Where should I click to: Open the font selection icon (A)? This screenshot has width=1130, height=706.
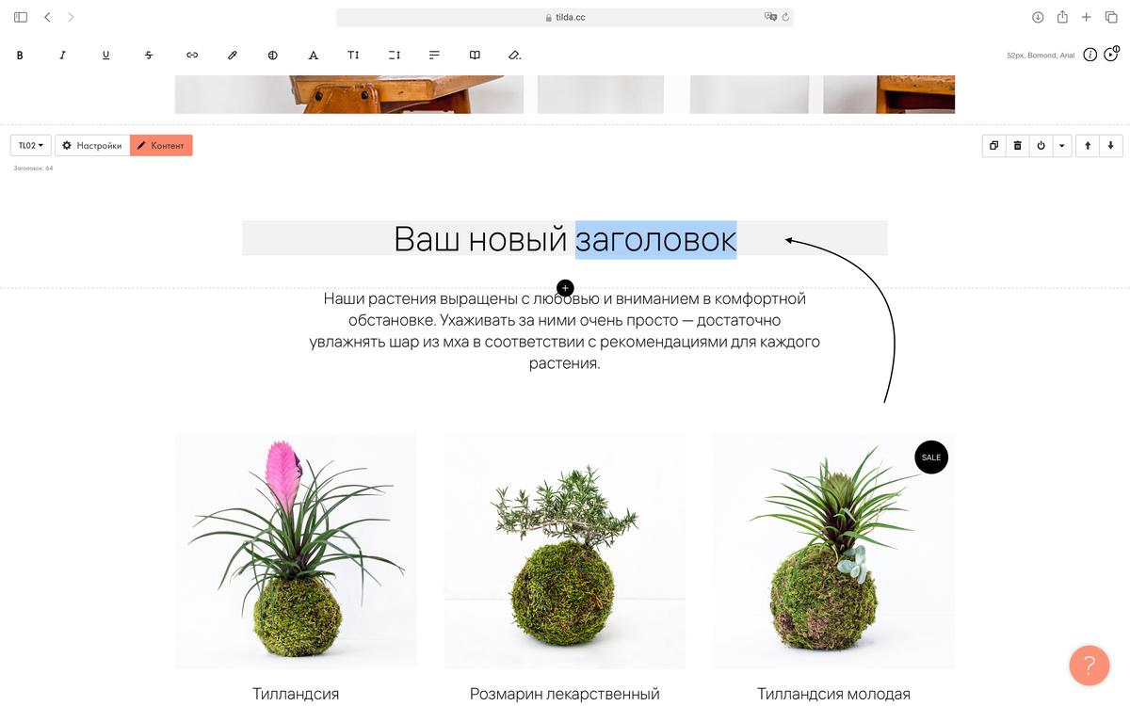pos(314,55)
